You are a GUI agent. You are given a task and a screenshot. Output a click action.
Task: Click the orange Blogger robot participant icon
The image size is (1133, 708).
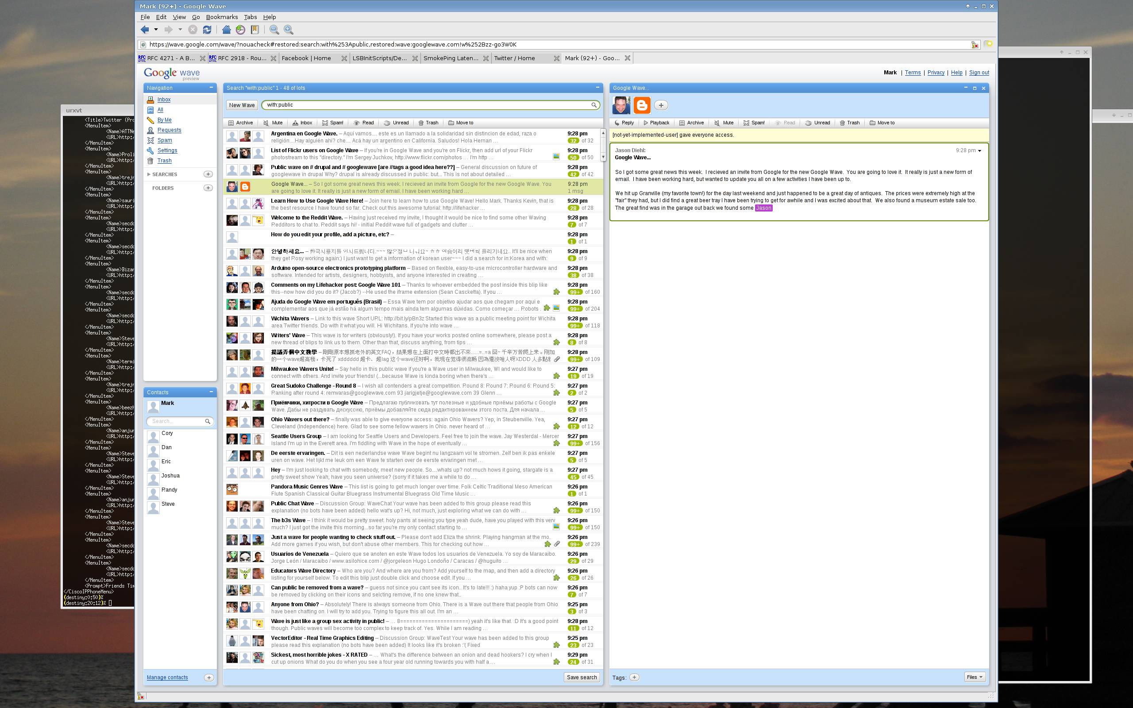[642, 105]
